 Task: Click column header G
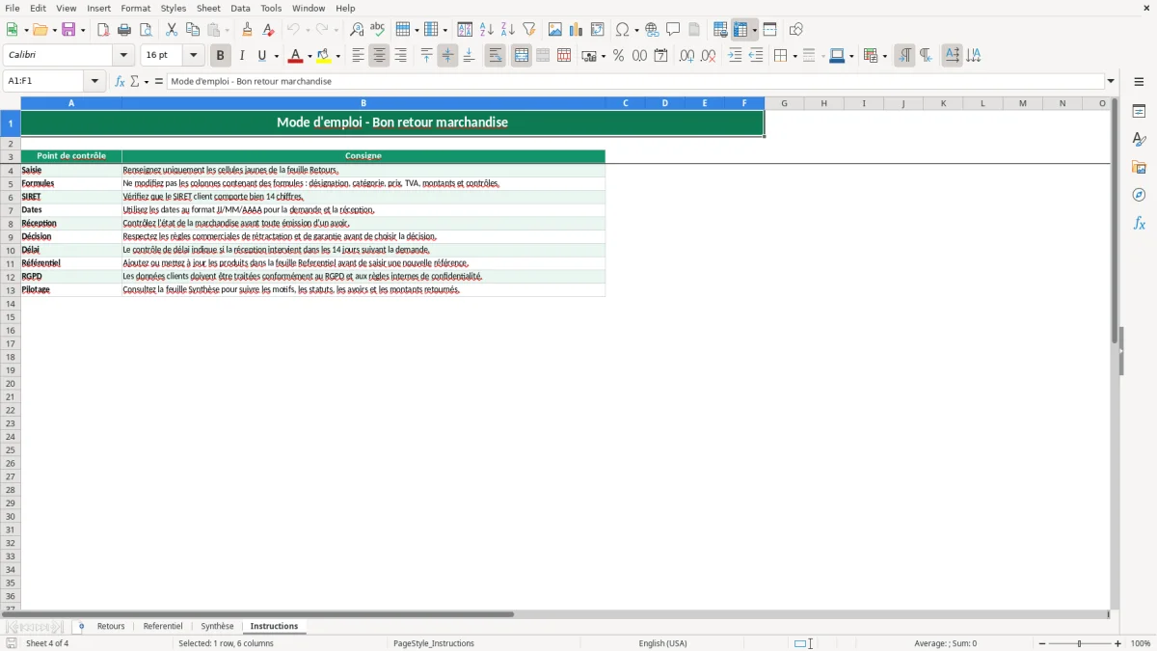click(x=784, y=103)
